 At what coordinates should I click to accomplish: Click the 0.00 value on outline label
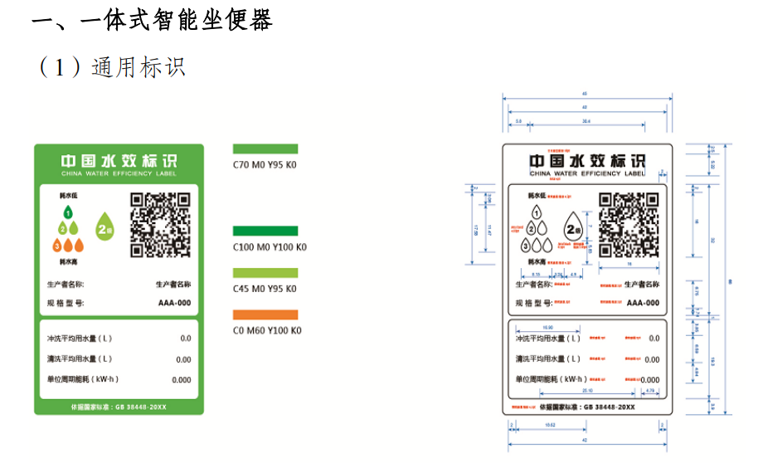click(x=652, y=359)
